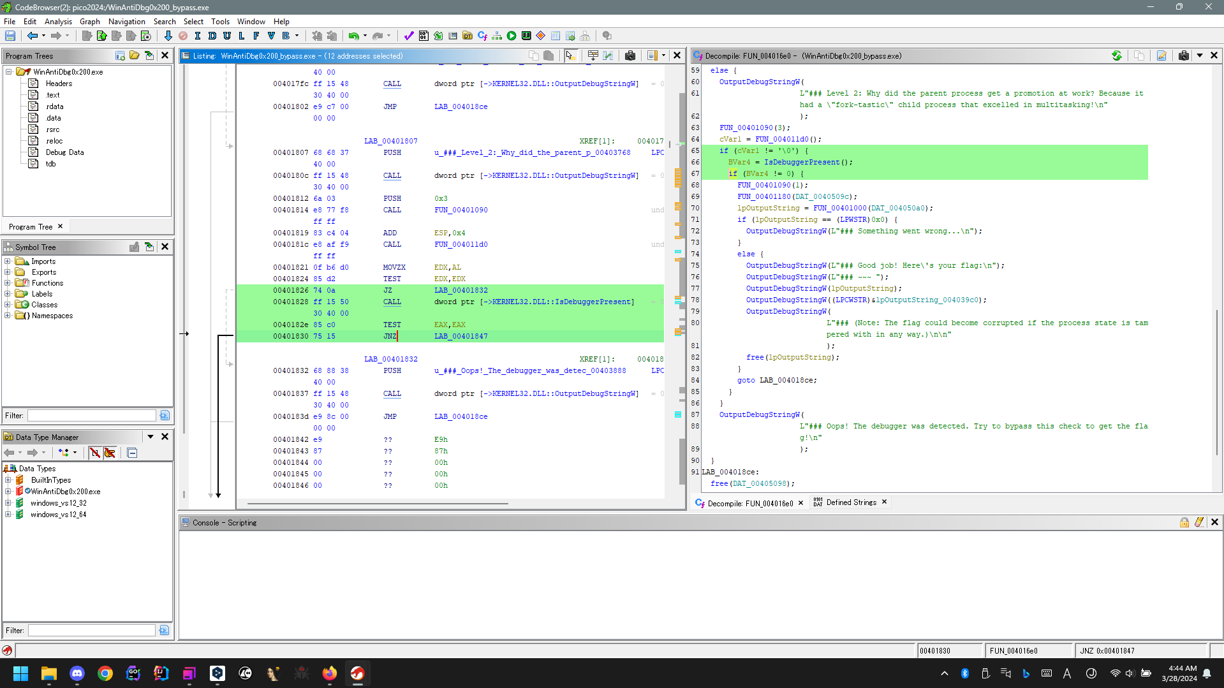This screenshot has height=688, width=1224.
Task: Collapse all nodes in Data Type Manager
Action: (132, 453)
